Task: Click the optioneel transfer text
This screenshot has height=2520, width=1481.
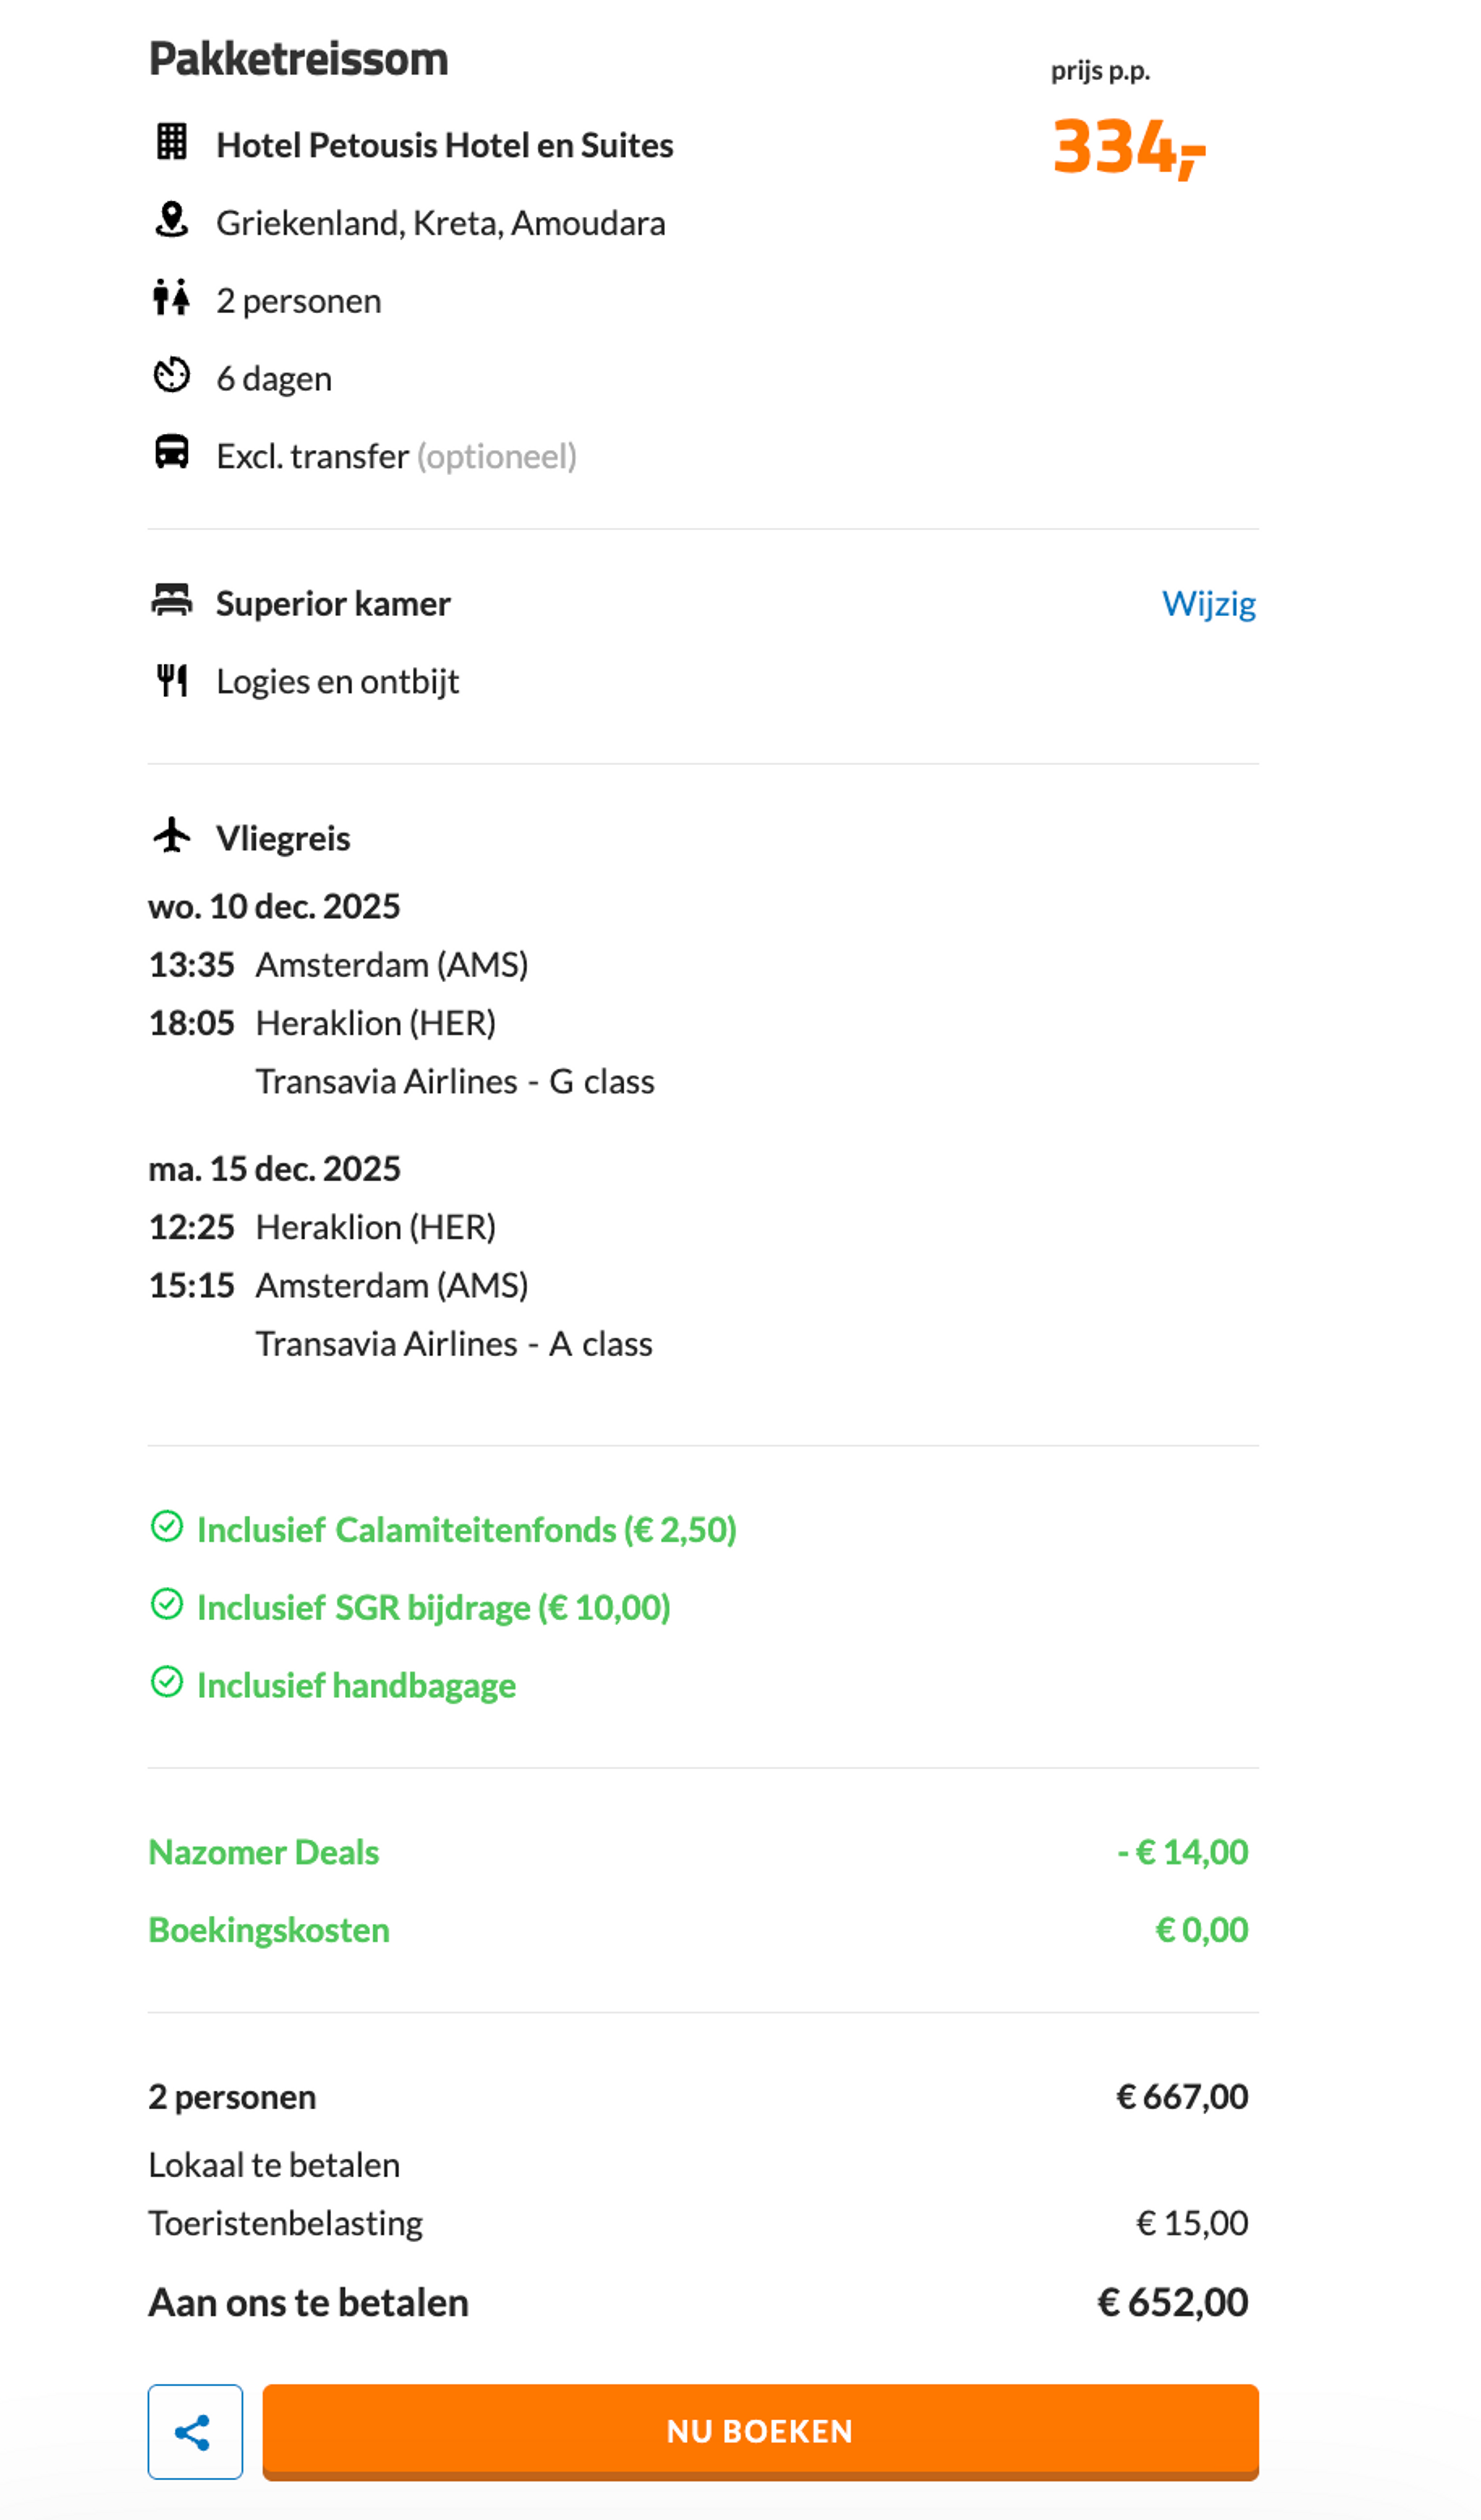Action: tap(496, 456)
